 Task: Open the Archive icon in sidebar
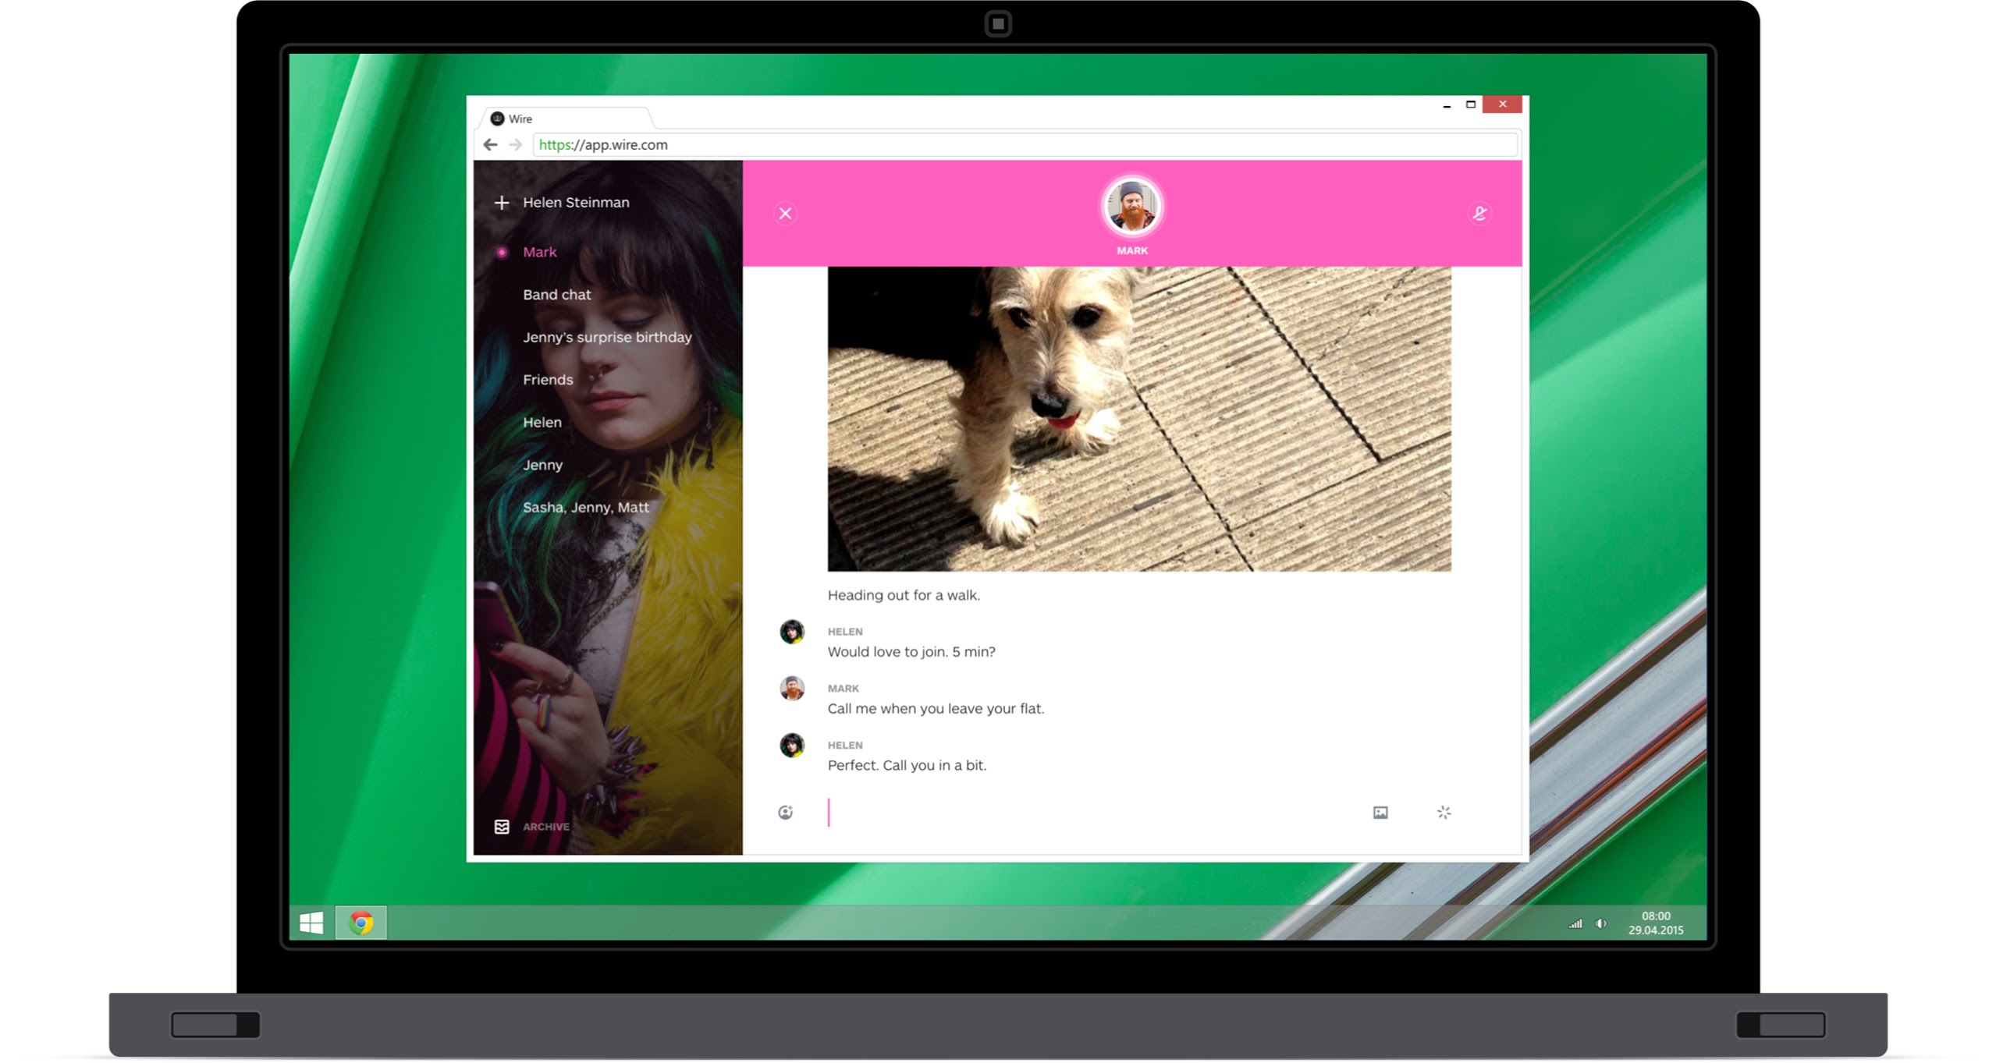pyautogui.click(x=502, y=827)
